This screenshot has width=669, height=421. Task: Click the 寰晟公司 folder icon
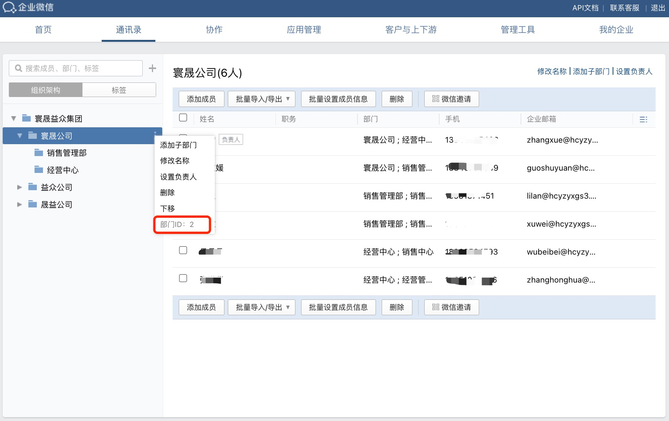pos(33,135)
